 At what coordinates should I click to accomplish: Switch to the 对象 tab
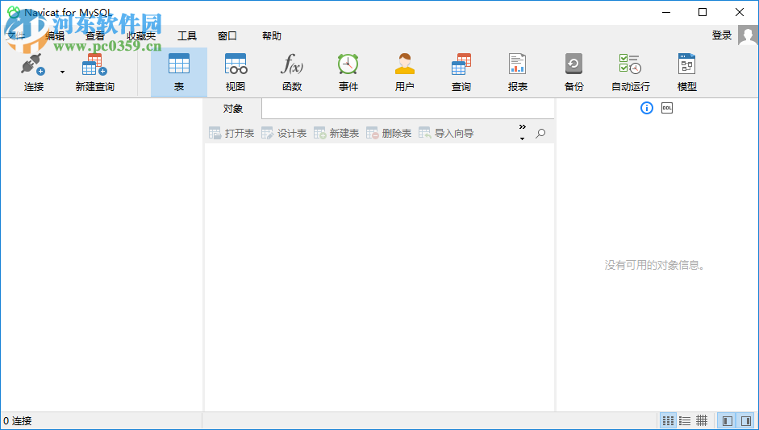pyautogui.click(x=233, y=109)
